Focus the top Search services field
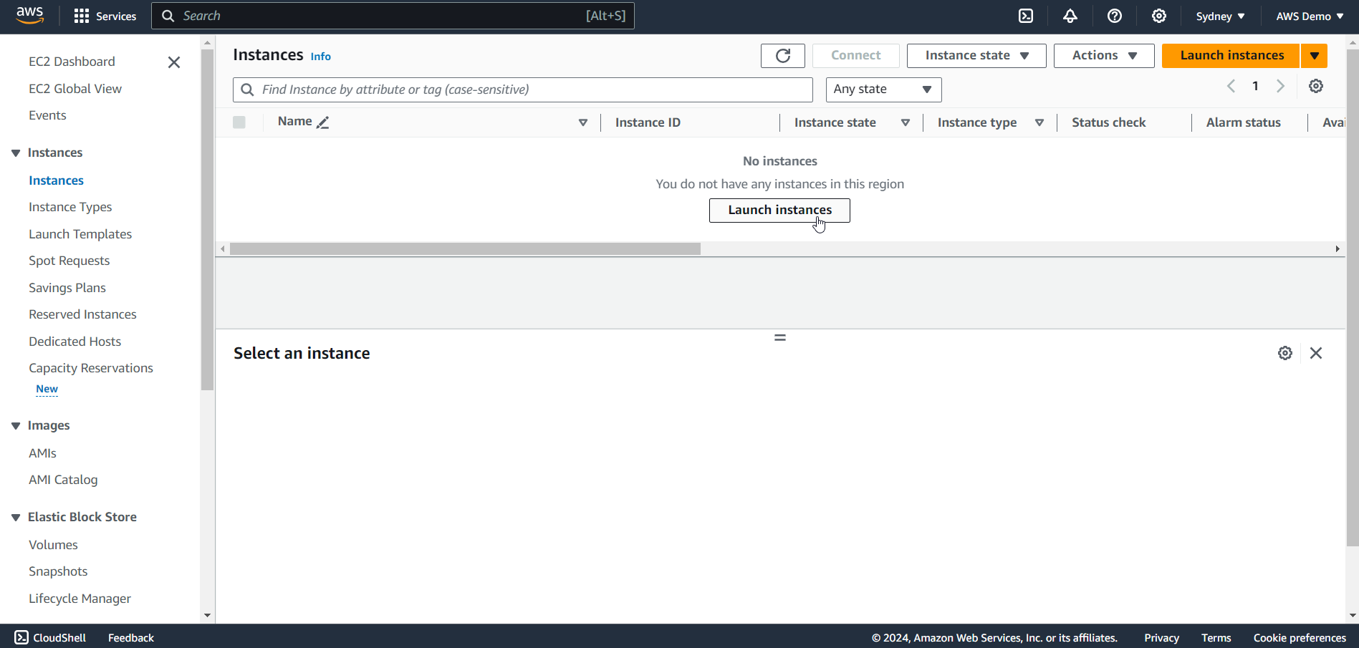Image resolution: width=1359 pixels, height=648 pixels. (393, 16)
